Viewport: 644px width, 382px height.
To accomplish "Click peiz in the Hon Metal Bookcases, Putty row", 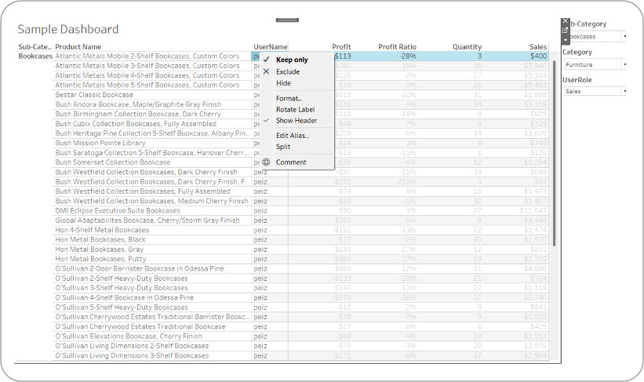I will (x=260, y=259).
